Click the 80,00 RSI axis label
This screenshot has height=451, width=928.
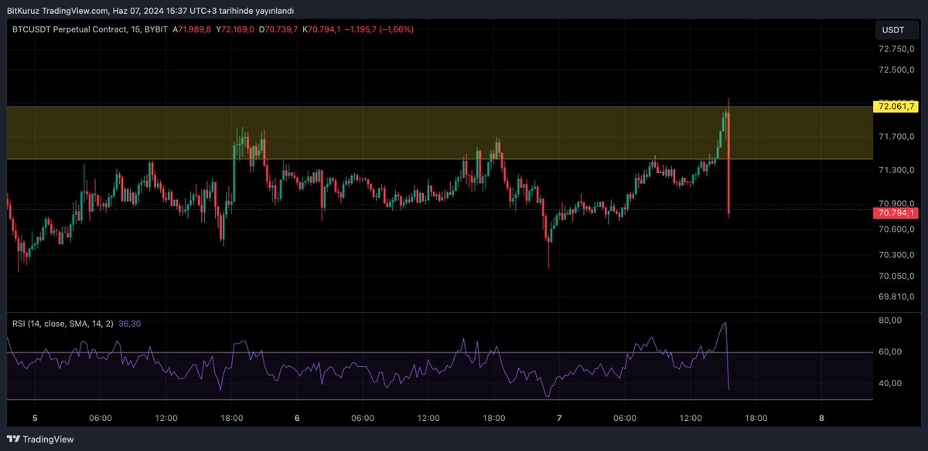891,320
